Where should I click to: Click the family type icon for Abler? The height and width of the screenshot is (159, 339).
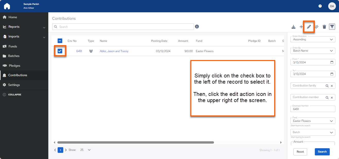tap(91, 51)
